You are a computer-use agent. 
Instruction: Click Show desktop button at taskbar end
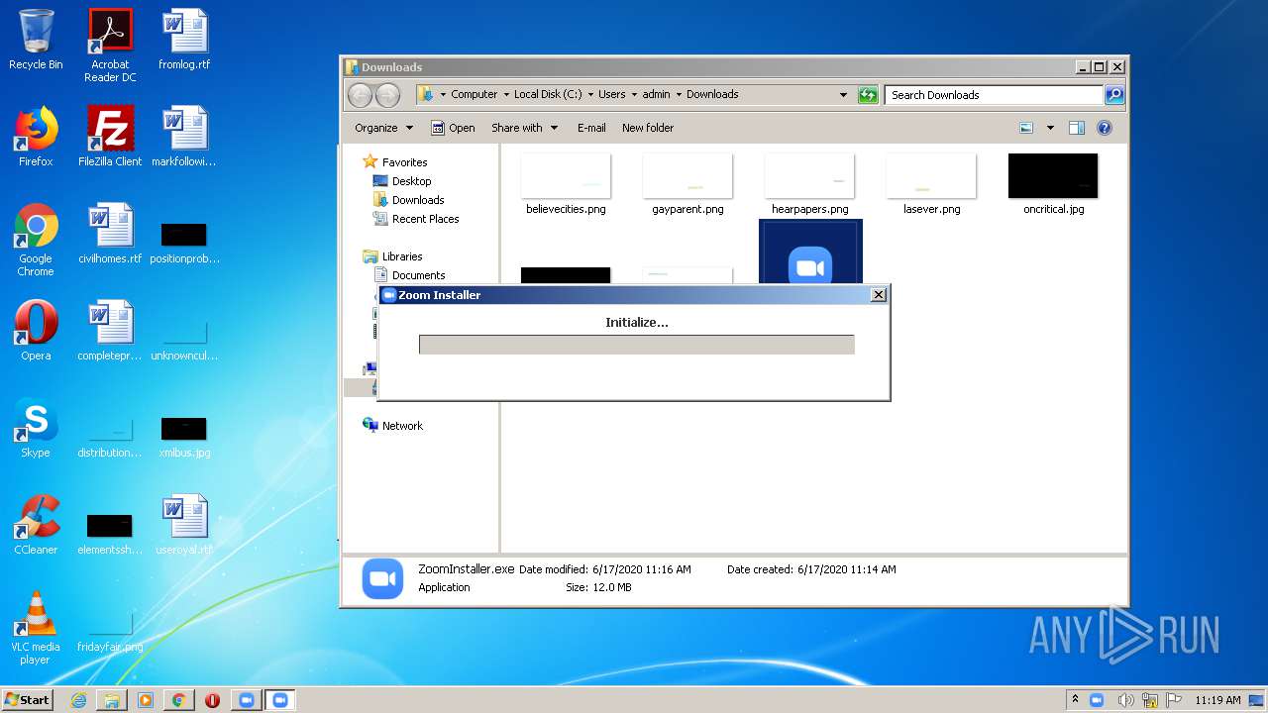(x=1256, y=700)
